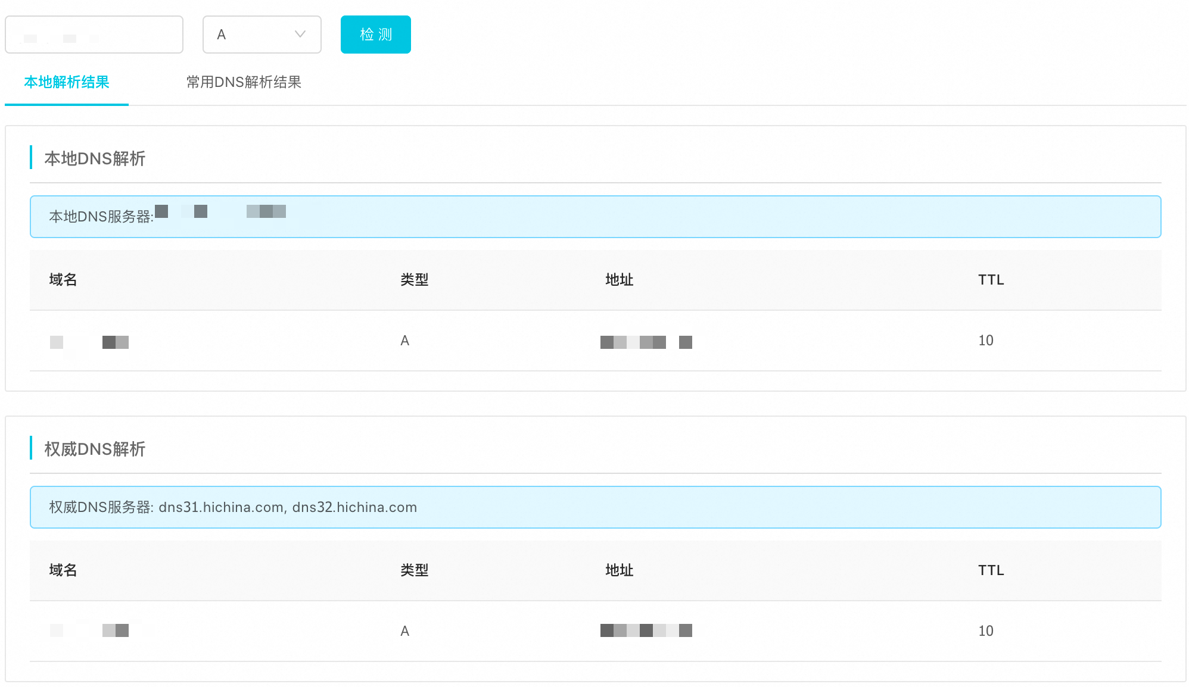Switch to the 本地解析结果 tab
Image resolution: width=1189 pixels, height=687 pixels.
[67, 82]
